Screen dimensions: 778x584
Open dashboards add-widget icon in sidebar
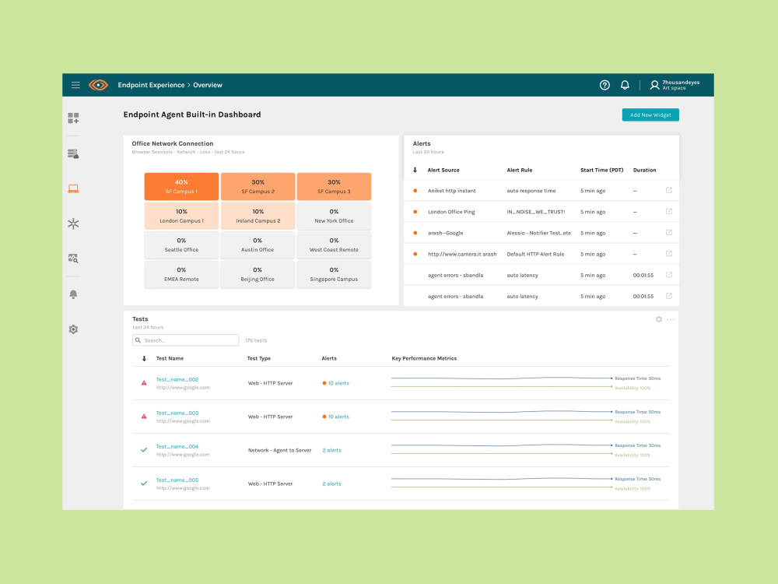click(x=73, y=118)
